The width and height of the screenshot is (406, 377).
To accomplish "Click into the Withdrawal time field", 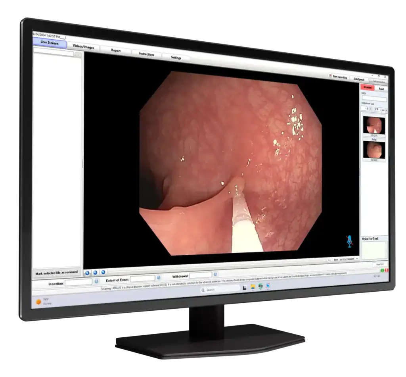I will 200,275.
